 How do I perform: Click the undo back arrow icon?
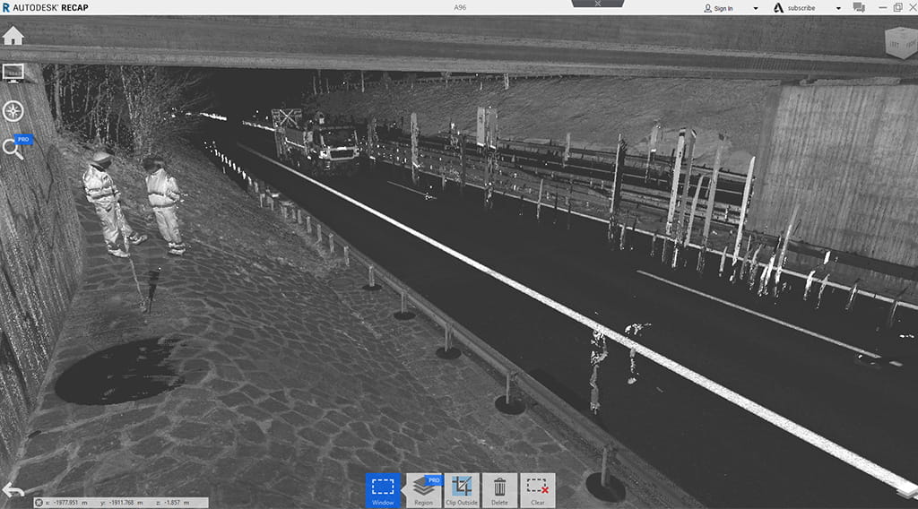click(x=13, y=490)
